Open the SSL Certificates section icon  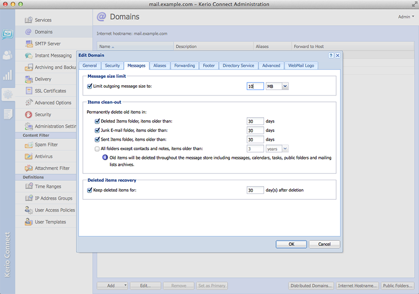pos(28,91)
